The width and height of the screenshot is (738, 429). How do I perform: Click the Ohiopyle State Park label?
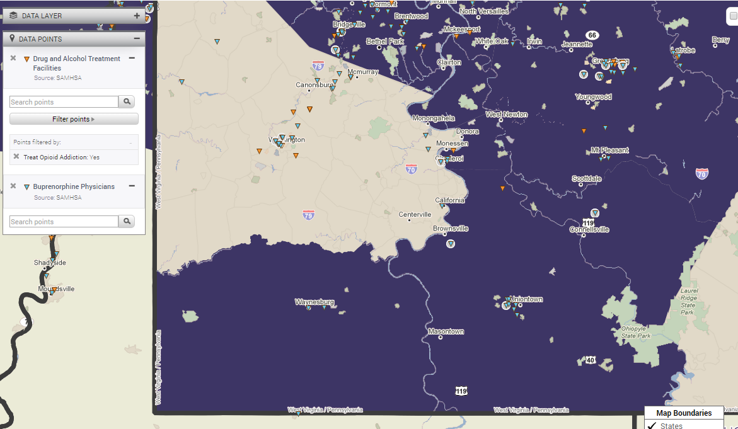[636, 332]
